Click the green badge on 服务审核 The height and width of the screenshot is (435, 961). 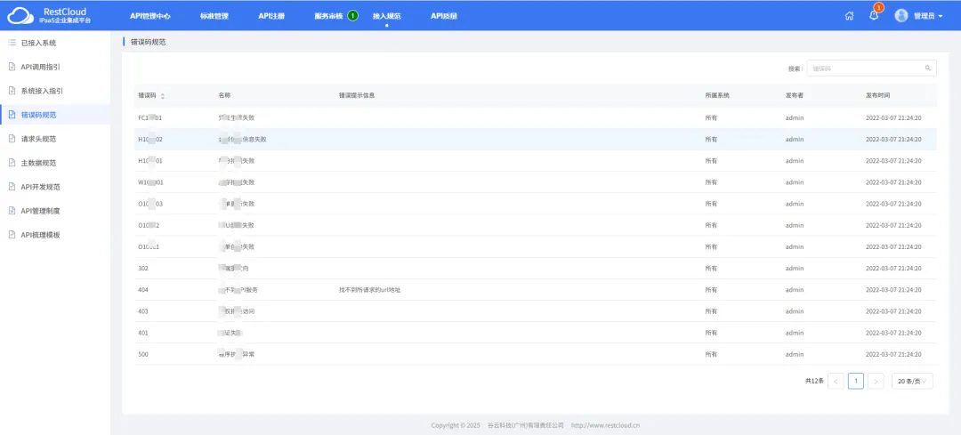pos(352,15)
